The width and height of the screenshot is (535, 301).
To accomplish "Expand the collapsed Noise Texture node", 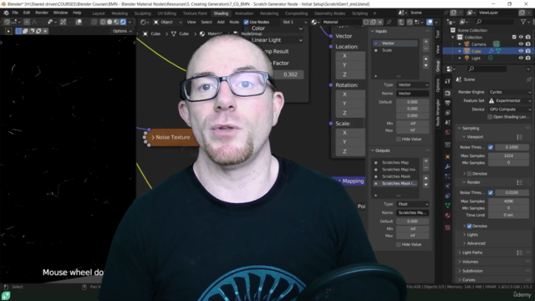I will tap(153, 137).
